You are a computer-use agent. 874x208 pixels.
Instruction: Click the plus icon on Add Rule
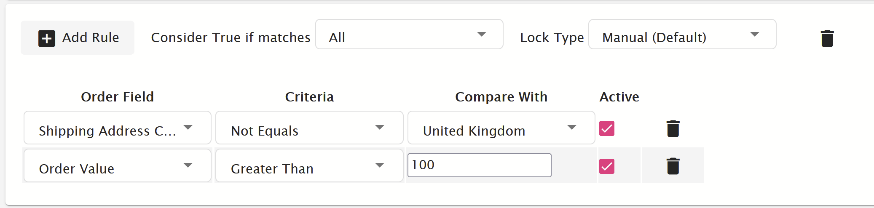[47, 38]
